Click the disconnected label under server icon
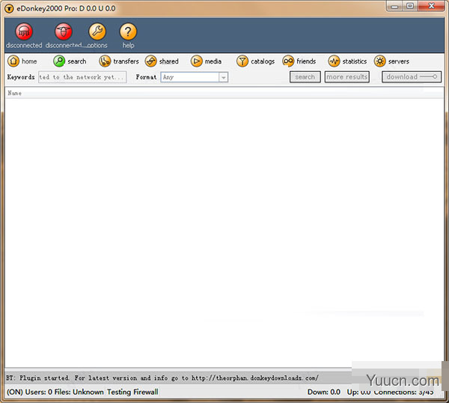Screen dimensions: 449x403 (24, 45)
